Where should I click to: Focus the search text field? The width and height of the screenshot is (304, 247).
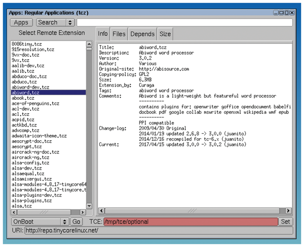pyautogui.click(x=184, y=22)
